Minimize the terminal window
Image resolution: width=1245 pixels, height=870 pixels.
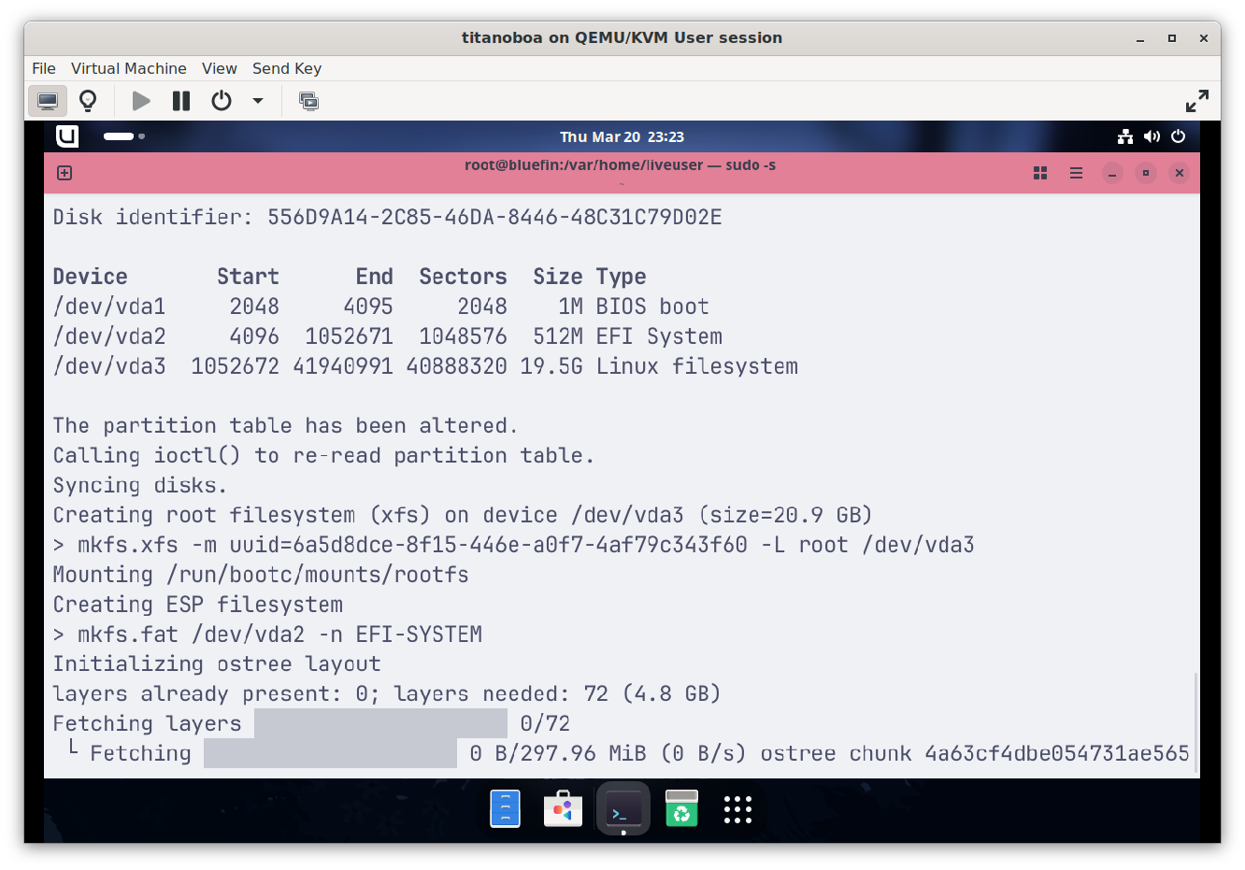coord(1112,173)
